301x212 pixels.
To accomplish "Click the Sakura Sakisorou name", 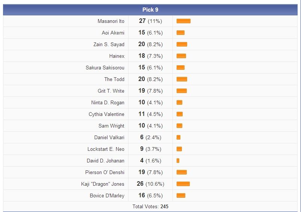I will [105, 68].
